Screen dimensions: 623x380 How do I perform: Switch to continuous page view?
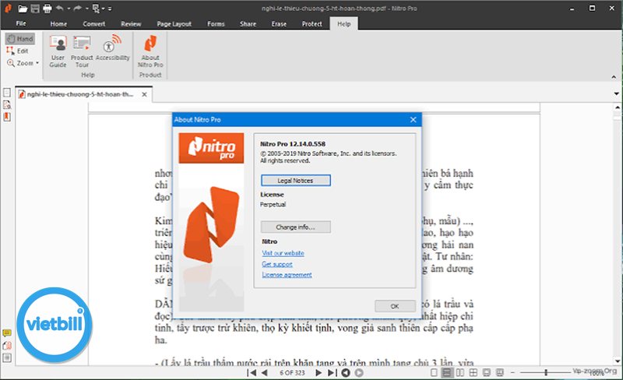(447, 372)
